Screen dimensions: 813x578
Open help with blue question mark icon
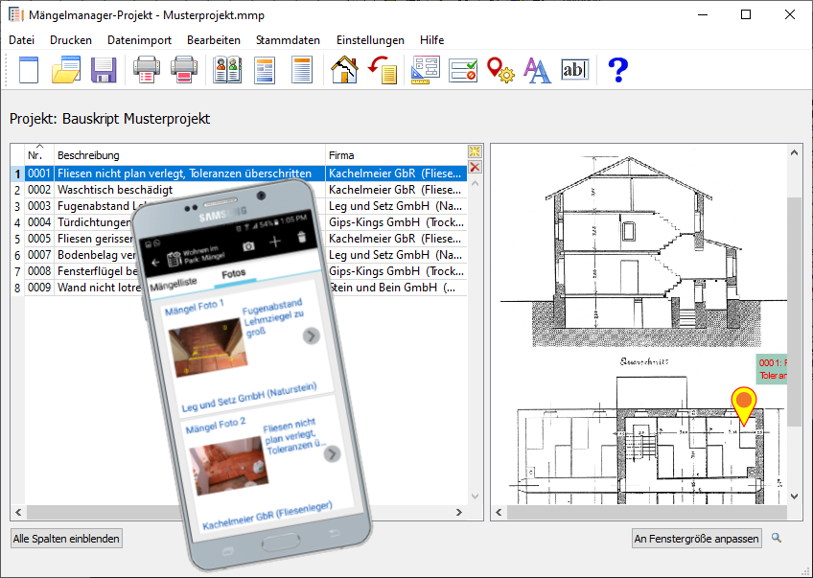(618, 70)
